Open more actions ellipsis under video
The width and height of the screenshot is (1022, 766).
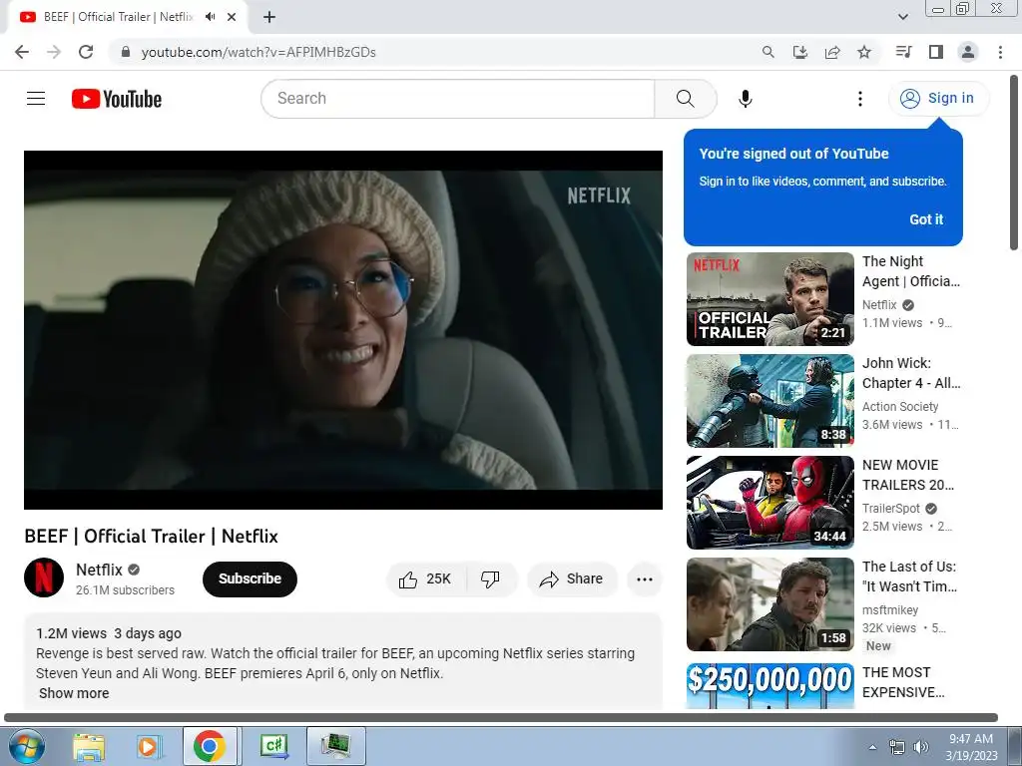click(x=644, y=579)
